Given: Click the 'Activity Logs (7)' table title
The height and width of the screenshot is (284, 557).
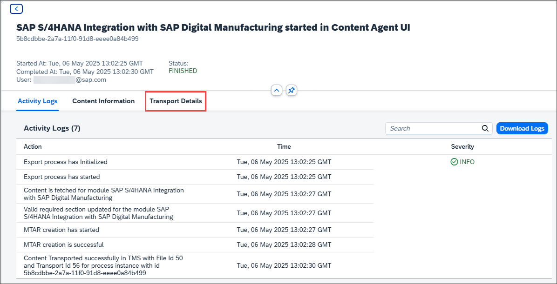Looking at the screenshot, I should click(52, 128).
